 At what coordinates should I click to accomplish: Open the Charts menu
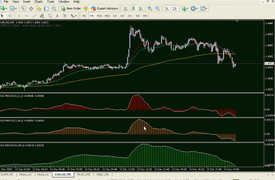[39, 2]
